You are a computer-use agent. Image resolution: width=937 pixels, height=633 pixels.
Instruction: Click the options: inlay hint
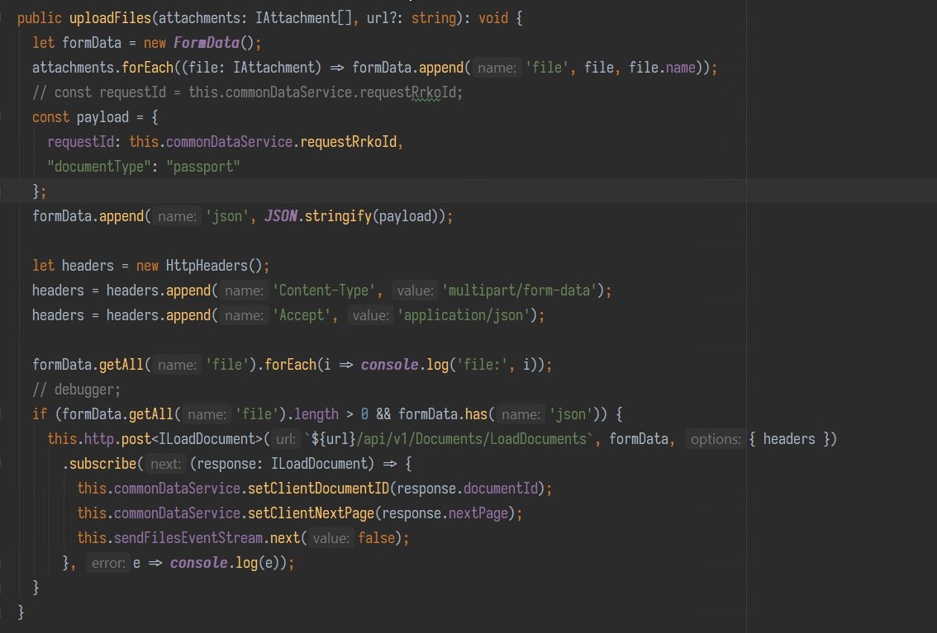pos(715,440)
